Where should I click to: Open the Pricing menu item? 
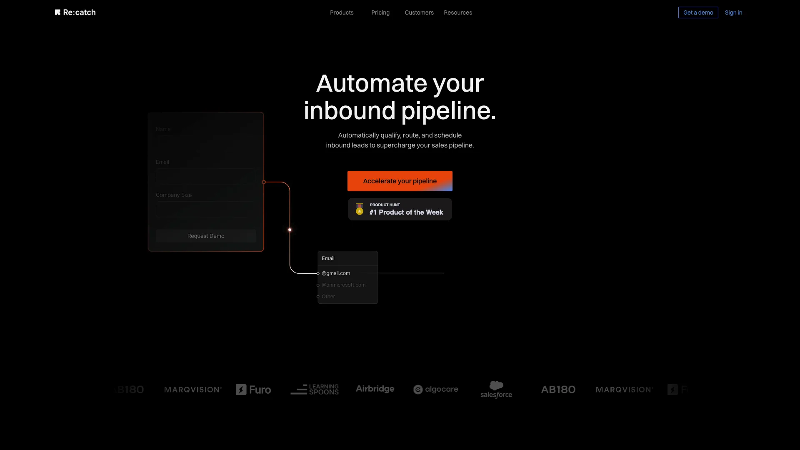[380, 12]
